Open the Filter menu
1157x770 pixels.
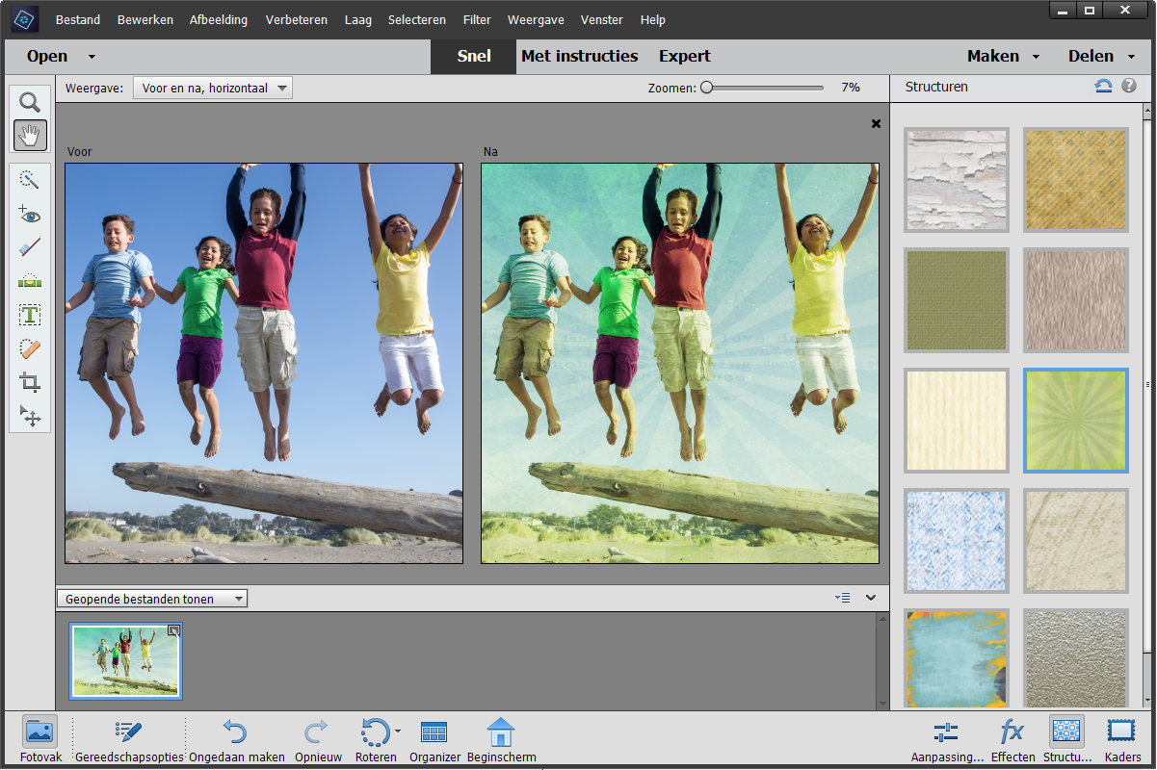click(x=476, y=19)
